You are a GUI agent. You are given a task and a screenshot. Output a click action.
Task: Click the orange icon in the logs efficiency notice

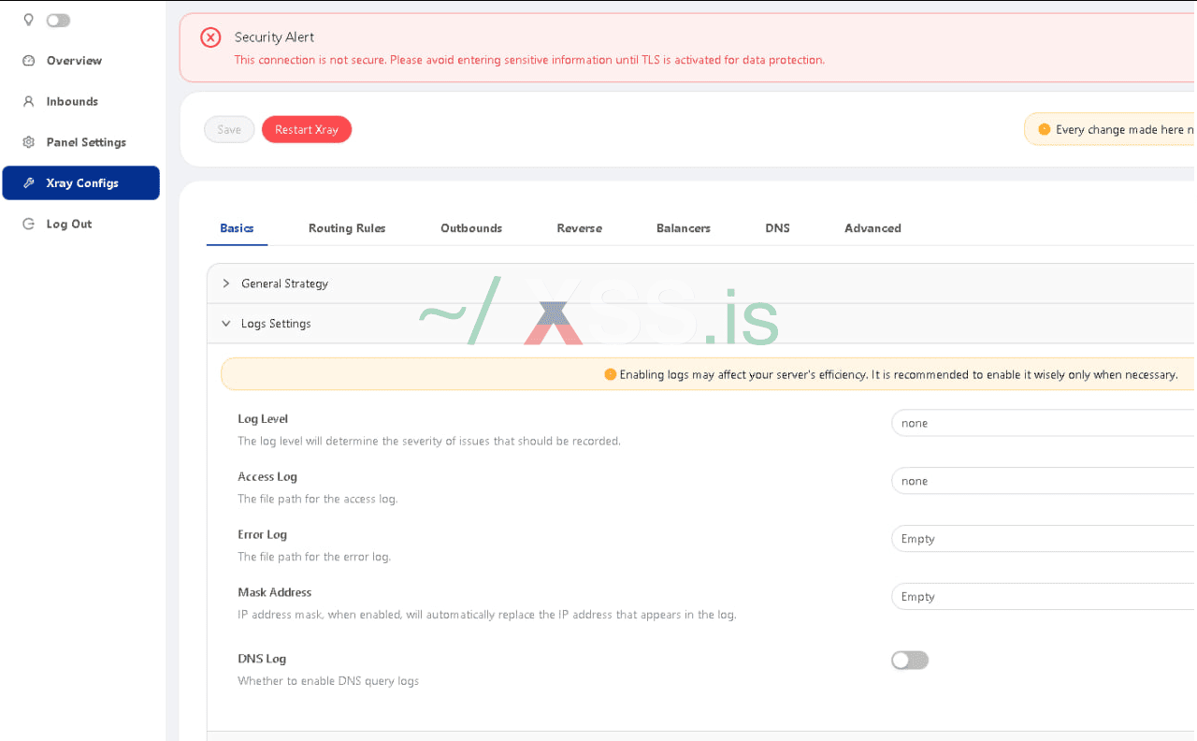click(611, 375)
